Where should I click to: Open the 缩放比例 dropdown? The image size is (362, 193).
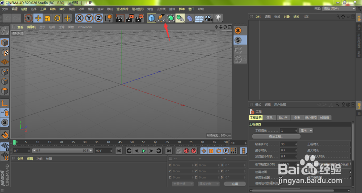click(x=209, y=184)
